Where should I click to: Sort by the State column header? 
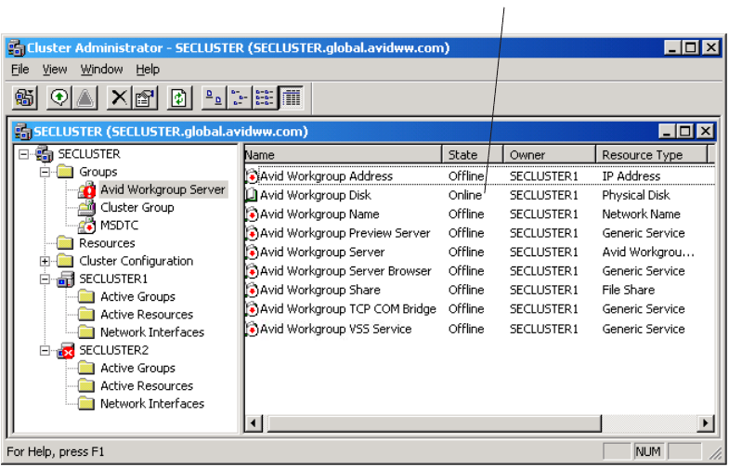(x=473, y=155)
